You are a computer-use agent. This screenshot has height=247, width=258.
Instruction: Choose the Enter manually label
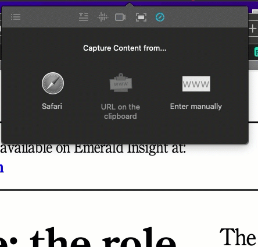(196, 107)
